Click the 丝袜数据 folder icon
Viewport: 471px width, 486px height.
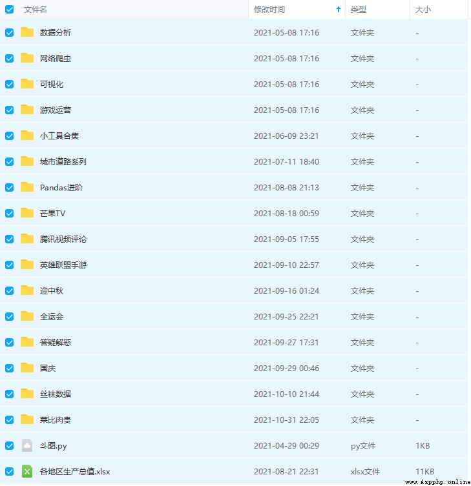[x=27, y=394]
